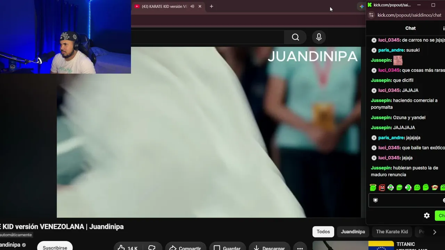Select the Todos filter chip
This screenshot has width=445, height=250.
tap(323, 232)
